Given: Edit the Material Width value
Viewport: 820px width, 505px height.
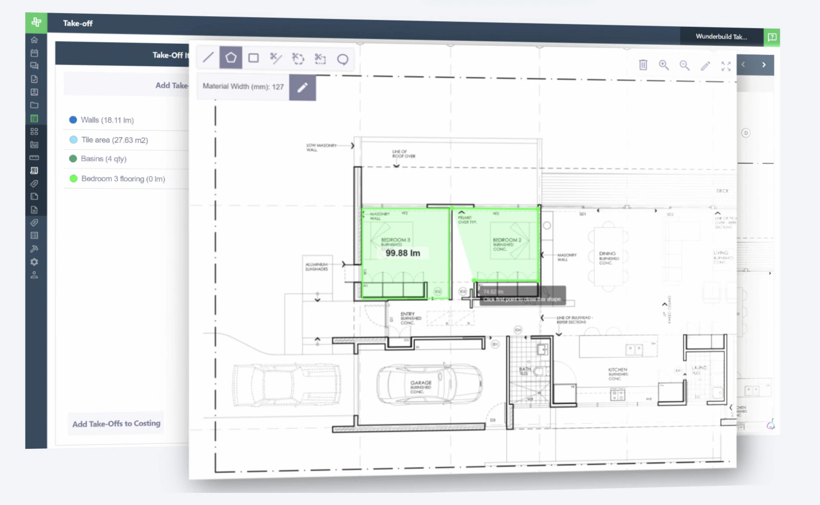Looking at the screenshot, I should [x=302, y=88].
